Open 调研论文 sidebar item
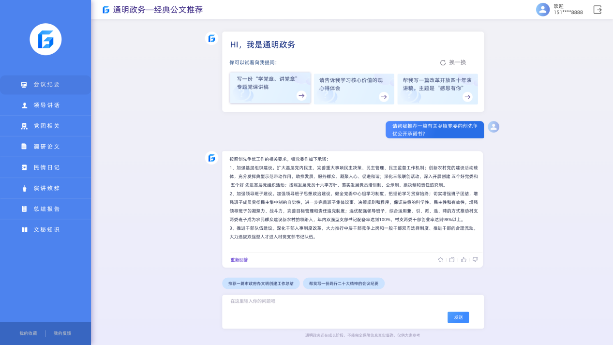 (46, 147)
